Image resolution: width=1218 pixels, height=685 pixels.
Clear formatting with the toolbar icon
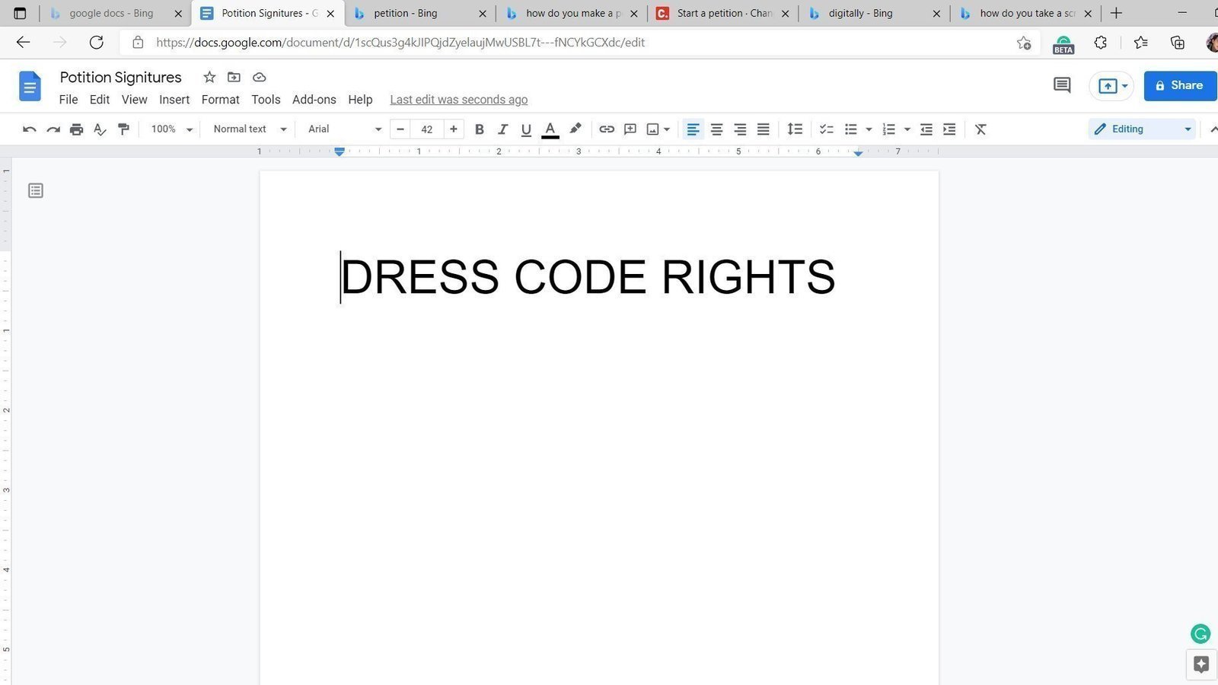[x=980, y=129]
